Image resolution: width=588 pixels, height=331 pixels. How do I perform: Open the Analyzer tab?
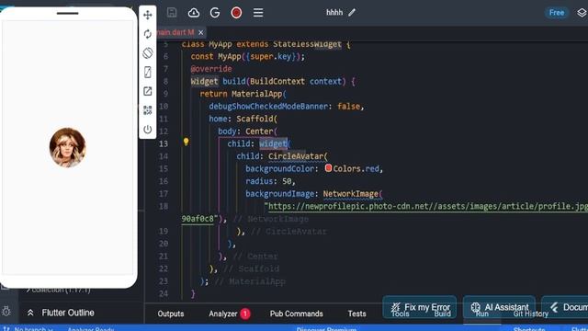pos(229,314)
